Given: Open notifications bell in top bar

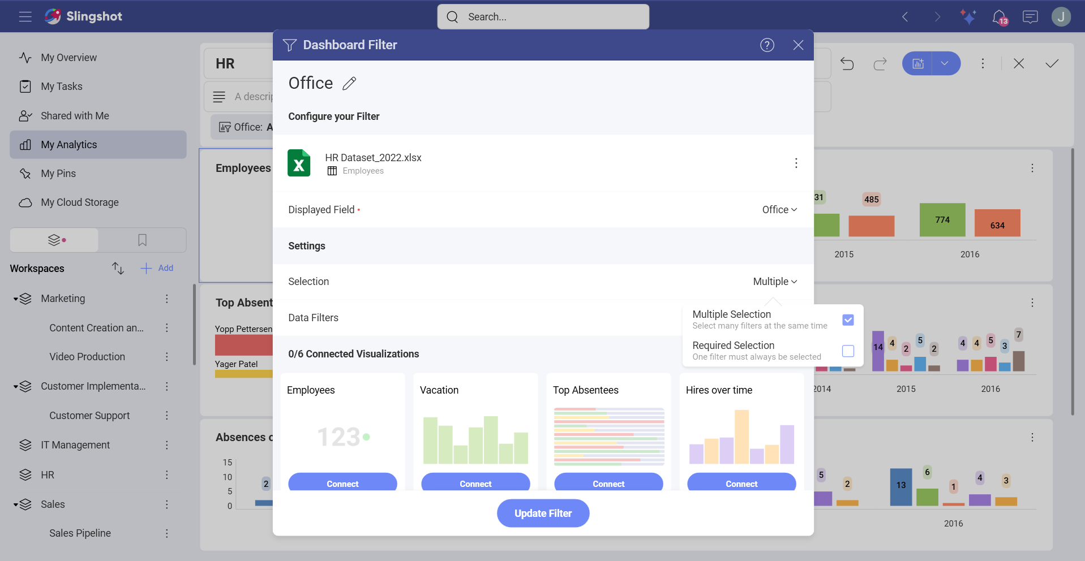Looking at the screenshot, I should click(1000, 17).
